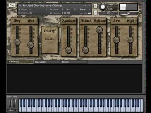Go to next instrument preset arrow
This screenshot has height=113, width=151.
89,5
